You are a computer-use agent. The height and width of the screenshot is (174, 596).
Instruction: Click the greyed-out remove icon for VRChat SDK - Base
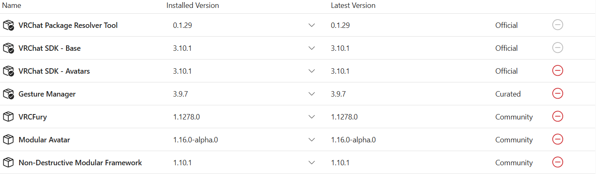557,48
